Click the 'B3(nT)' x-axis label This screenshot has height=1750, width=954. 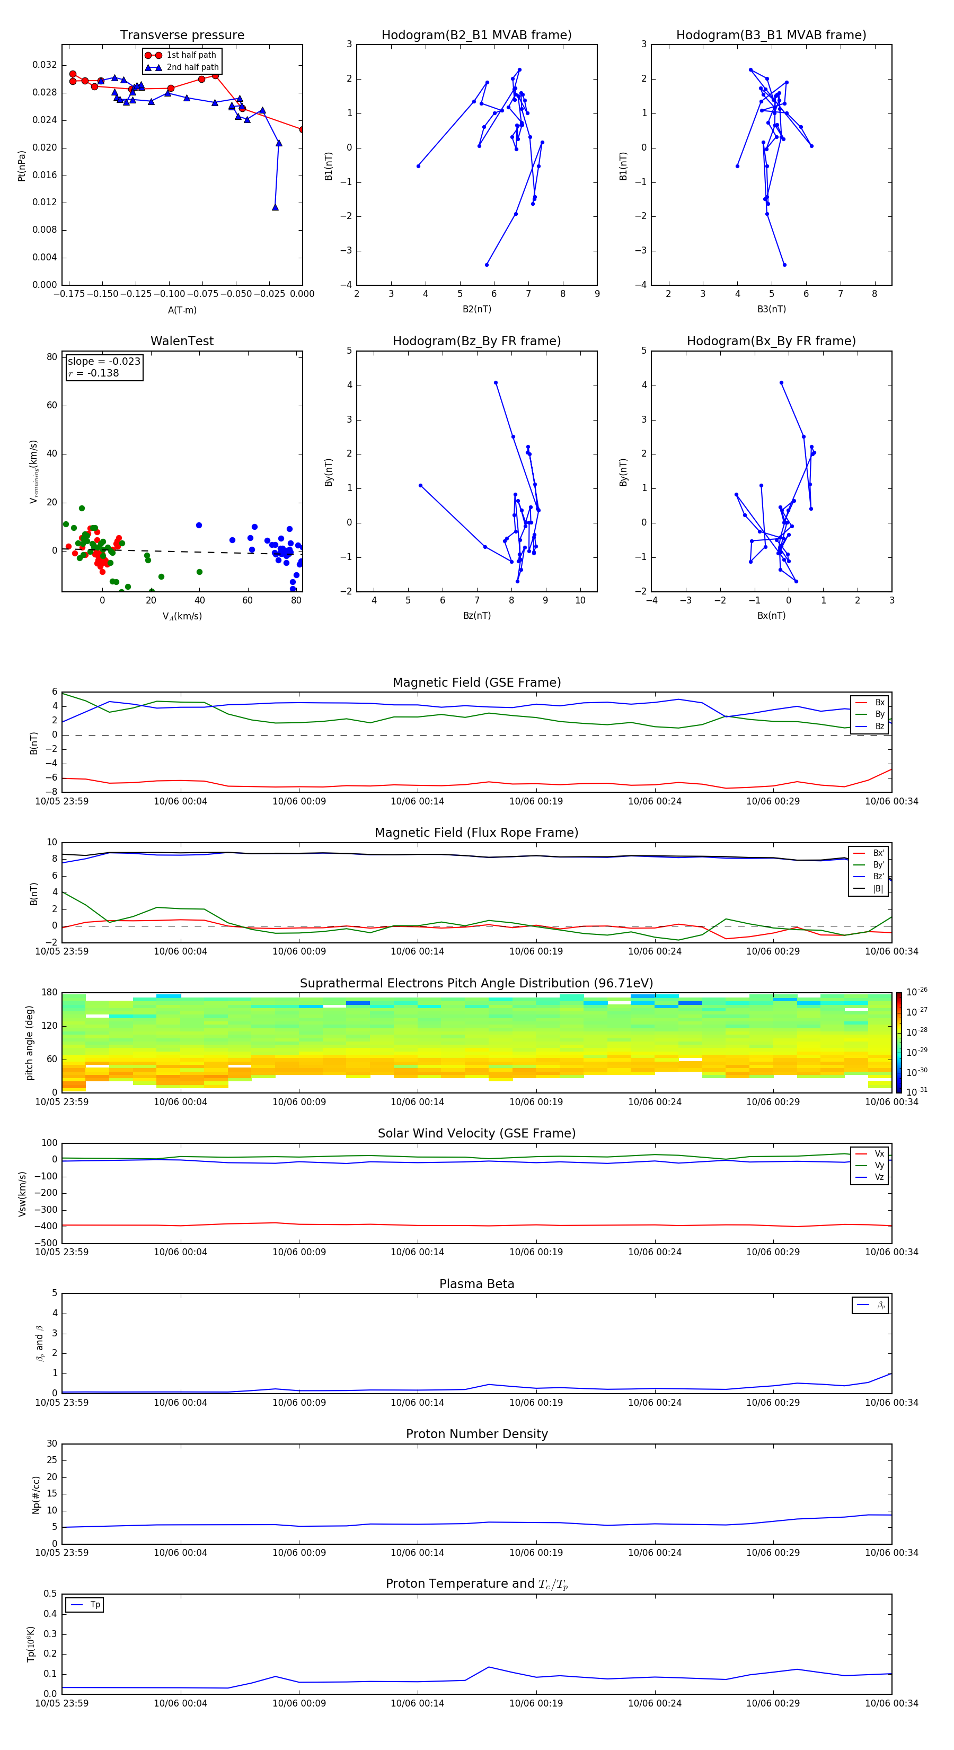coord(771,310)
